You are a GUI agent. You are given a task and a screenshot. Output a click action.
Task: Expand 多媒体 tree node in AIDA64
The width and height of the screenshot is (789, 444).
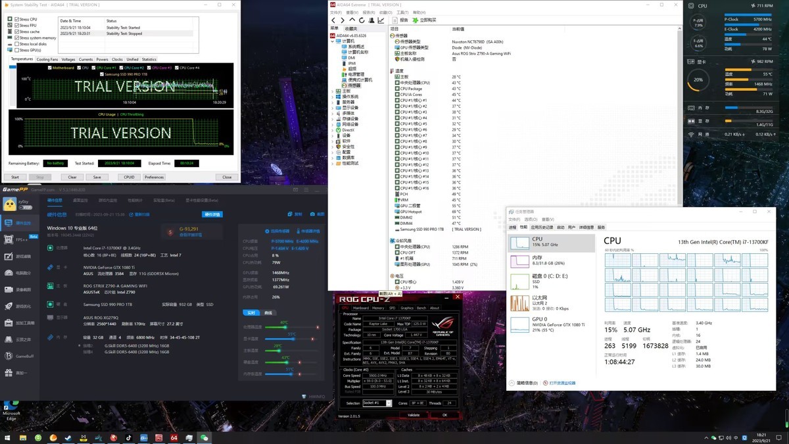click(x=333, y=113)
